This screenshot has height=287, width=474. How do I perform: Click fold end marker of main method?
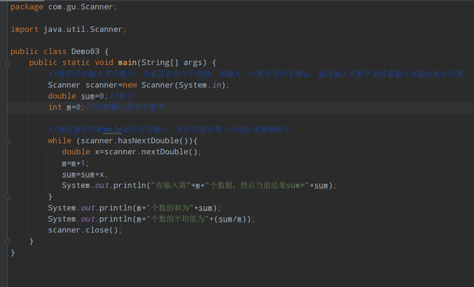7,241
